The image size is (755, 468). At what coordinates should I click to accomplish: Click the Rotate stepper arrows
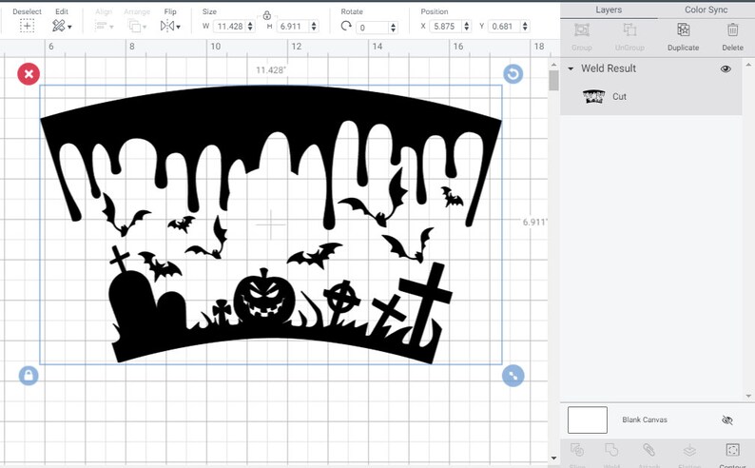(394, 28)
